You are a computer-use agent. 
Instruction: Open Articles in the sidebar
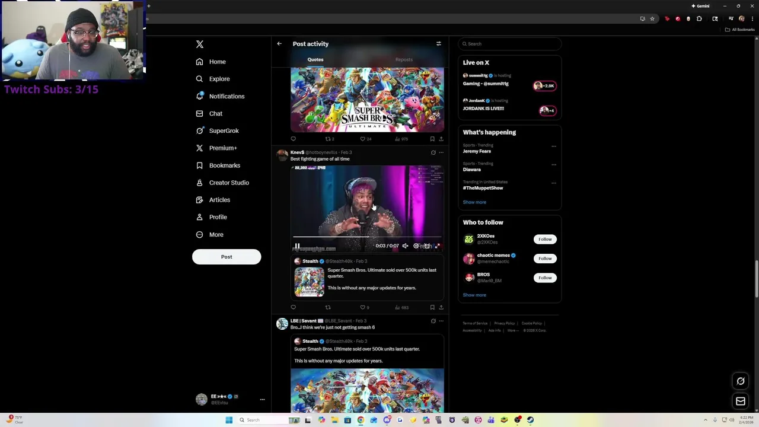point(213,200)
